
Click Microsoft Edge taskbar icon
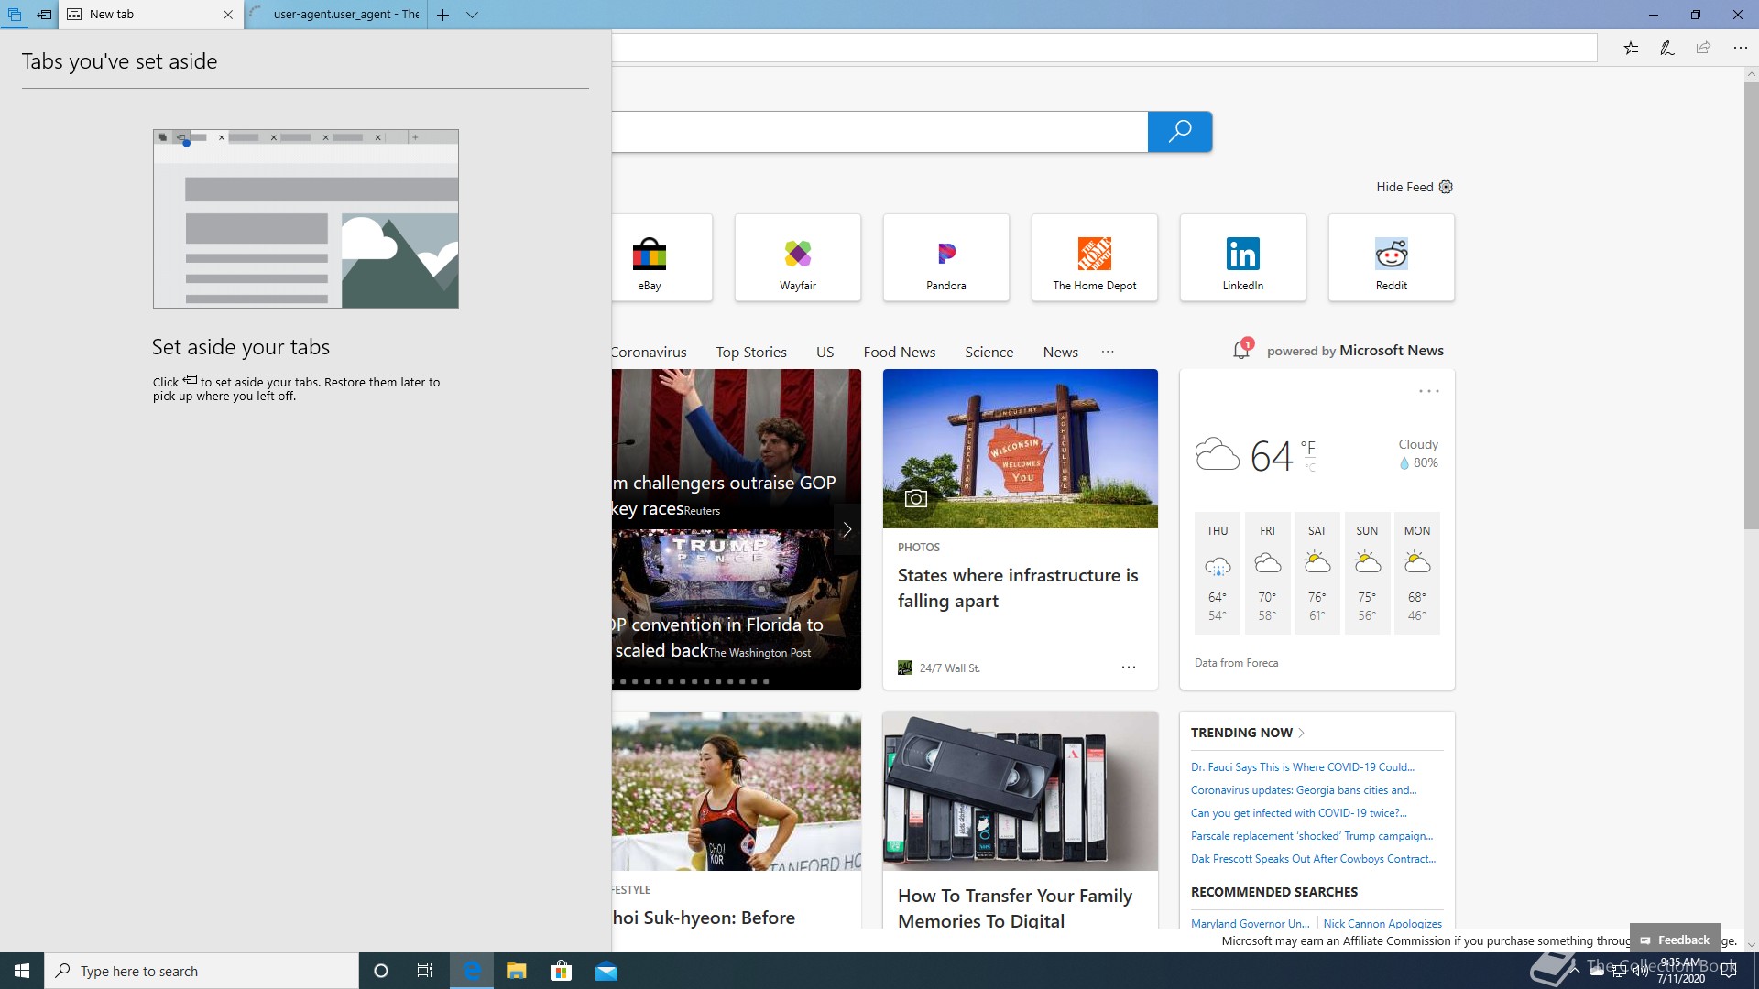[472, 971]
